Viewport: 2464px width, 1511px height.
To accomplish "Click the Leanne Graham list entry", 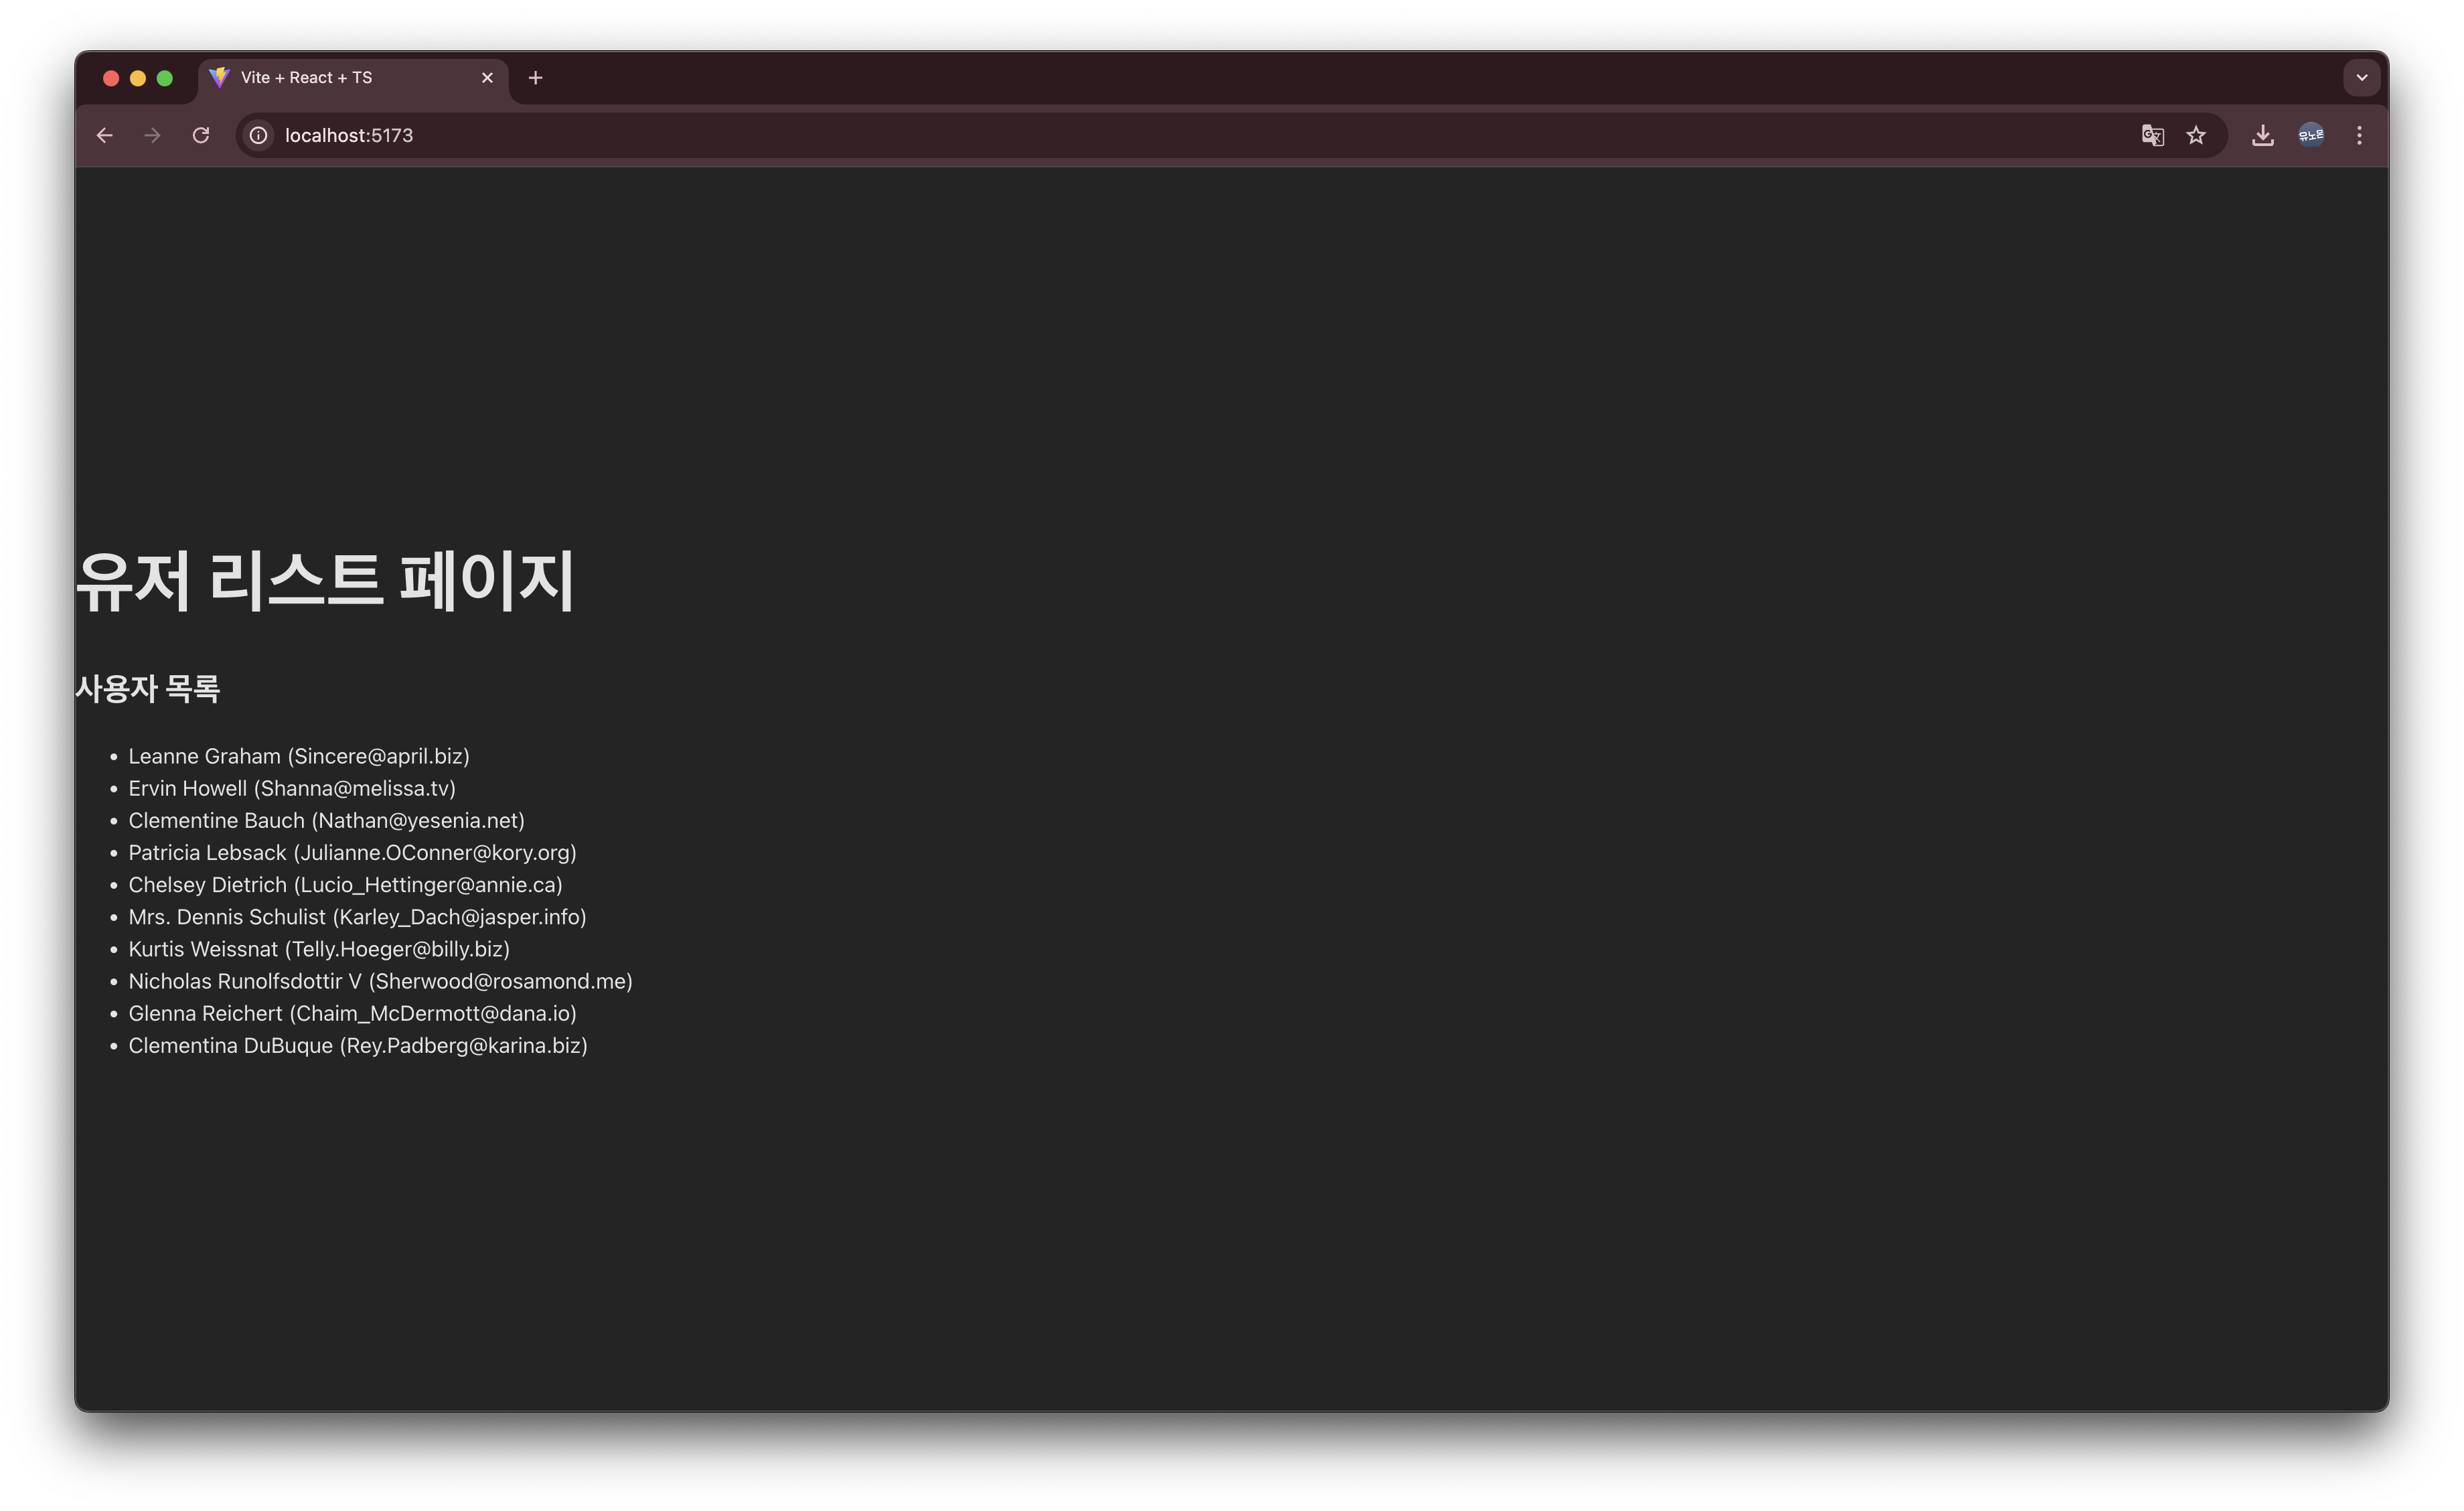I will (x=298, y=756).
